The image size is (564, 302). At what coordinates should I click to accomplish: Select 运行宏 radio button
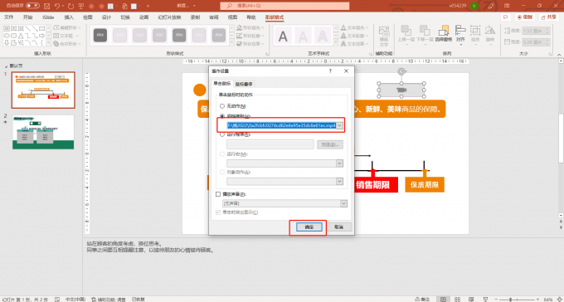[222, 153]
